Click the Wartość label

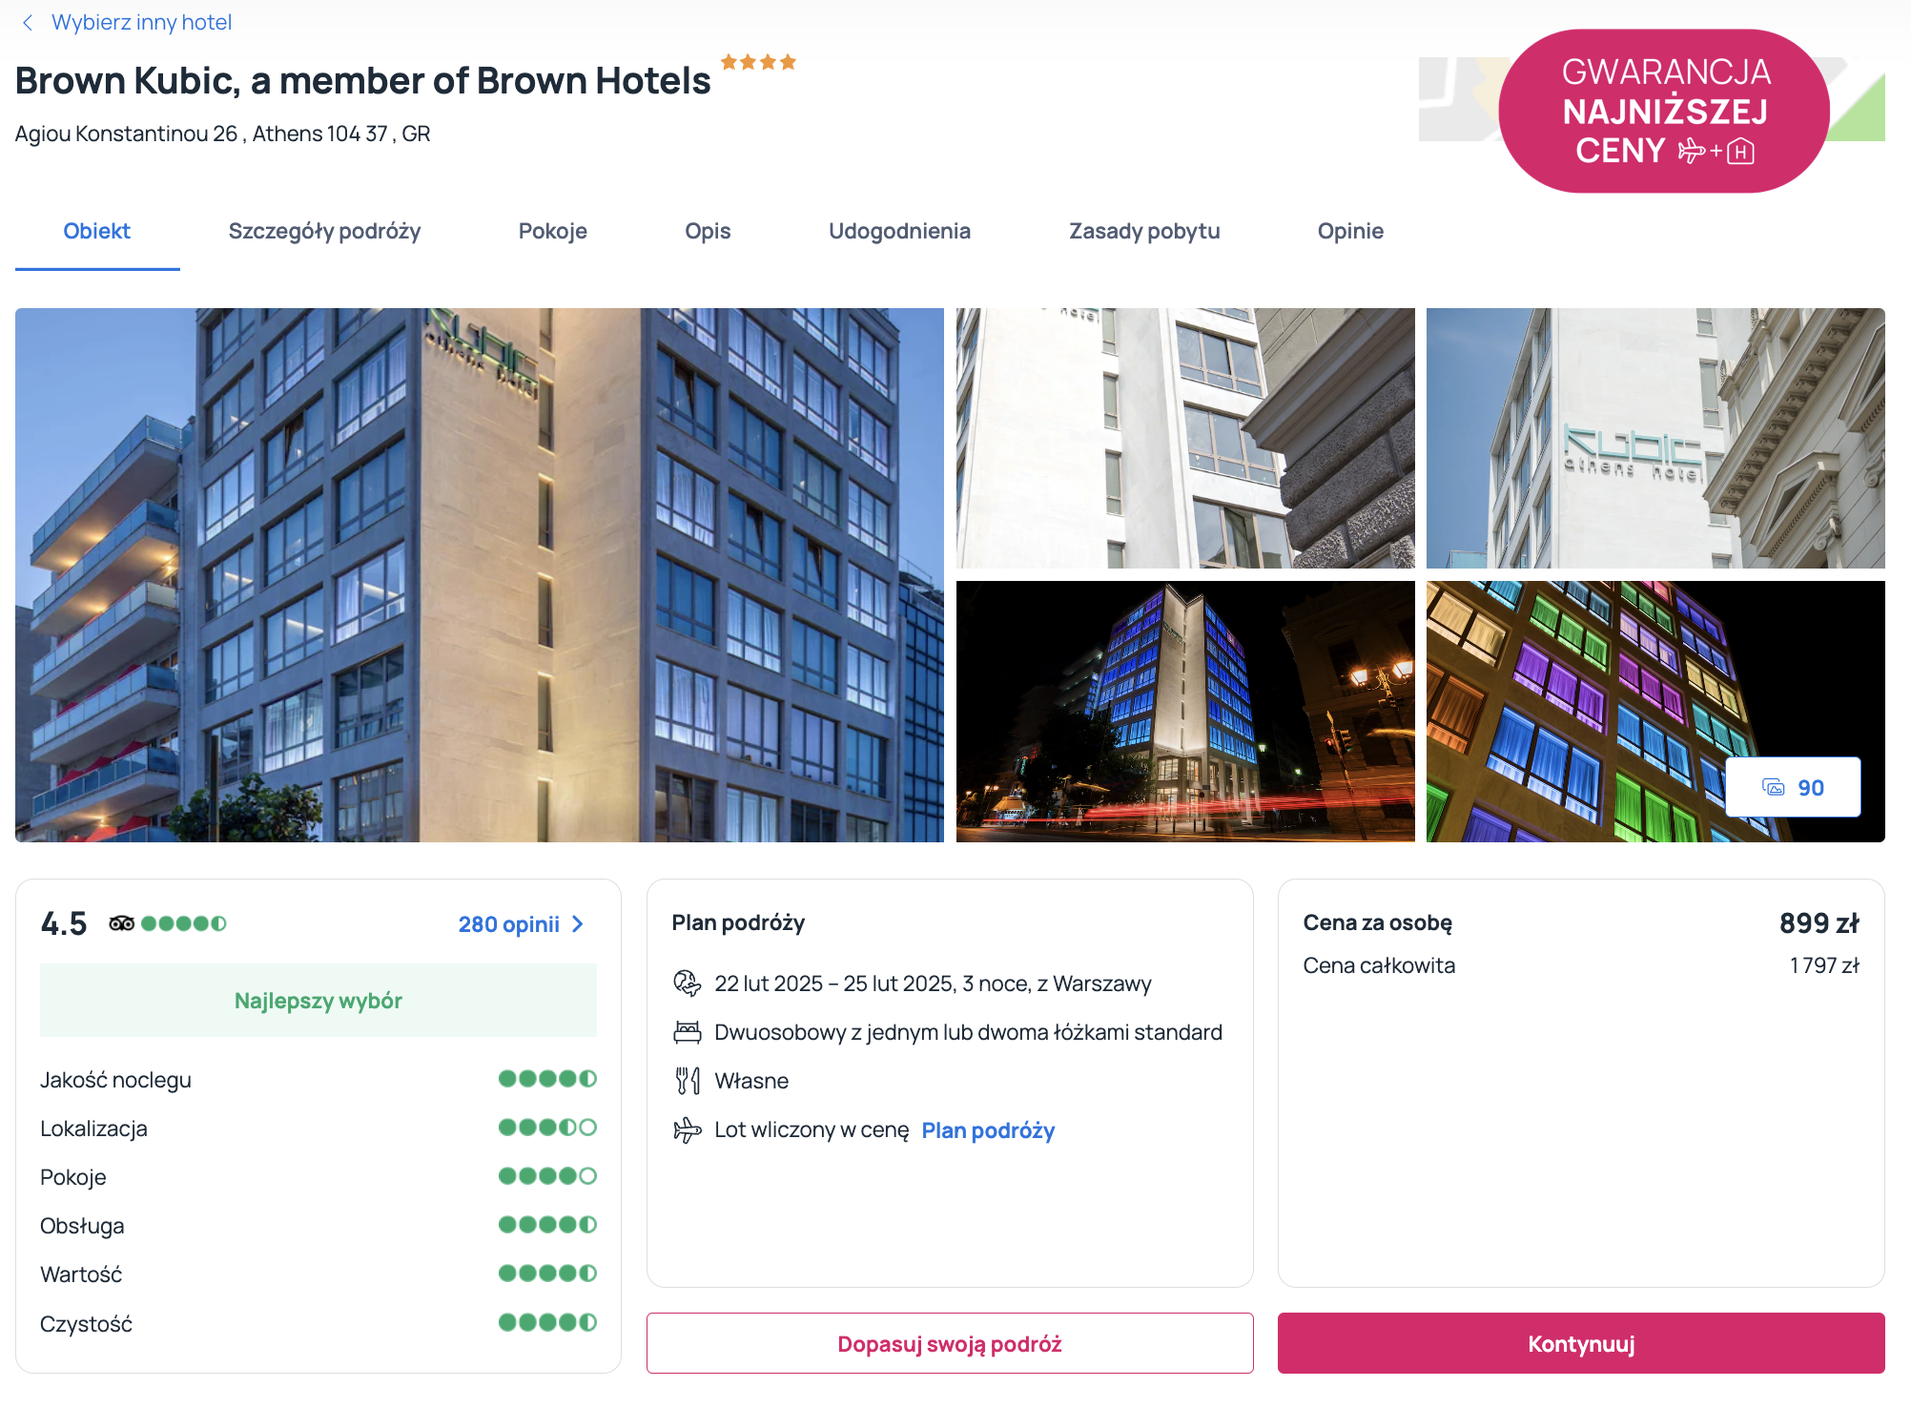pyautogui.click(x=81, y=1274)
